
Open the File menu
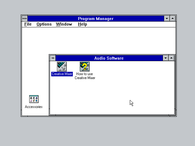28,24
